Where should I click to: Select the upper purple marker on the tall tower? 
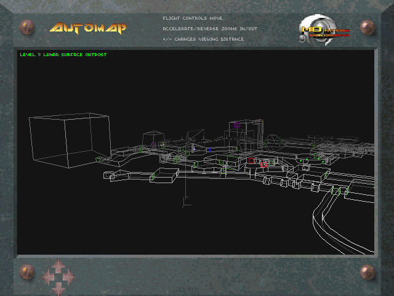236,125
